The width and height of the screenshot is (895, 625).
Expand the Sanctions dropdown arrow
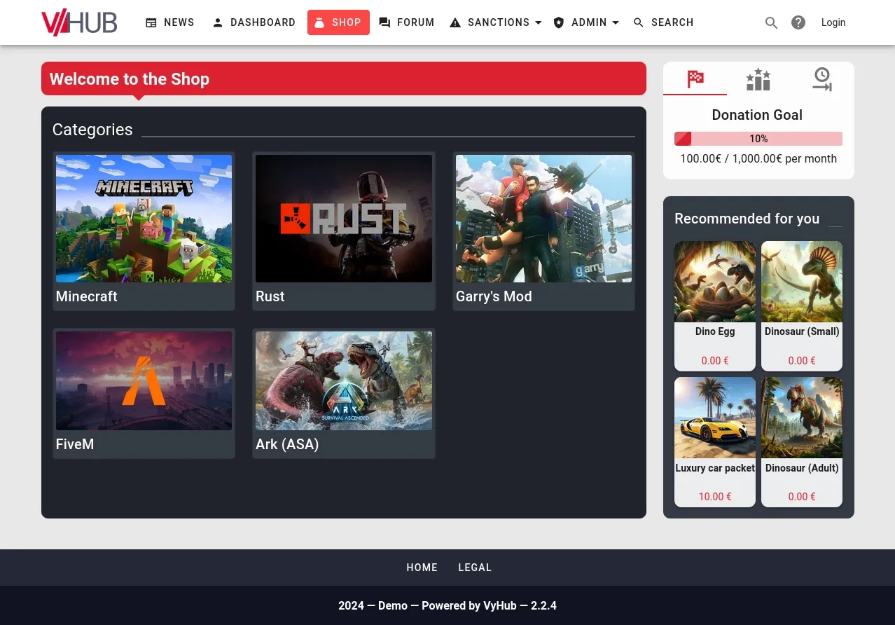click(538, 22)
